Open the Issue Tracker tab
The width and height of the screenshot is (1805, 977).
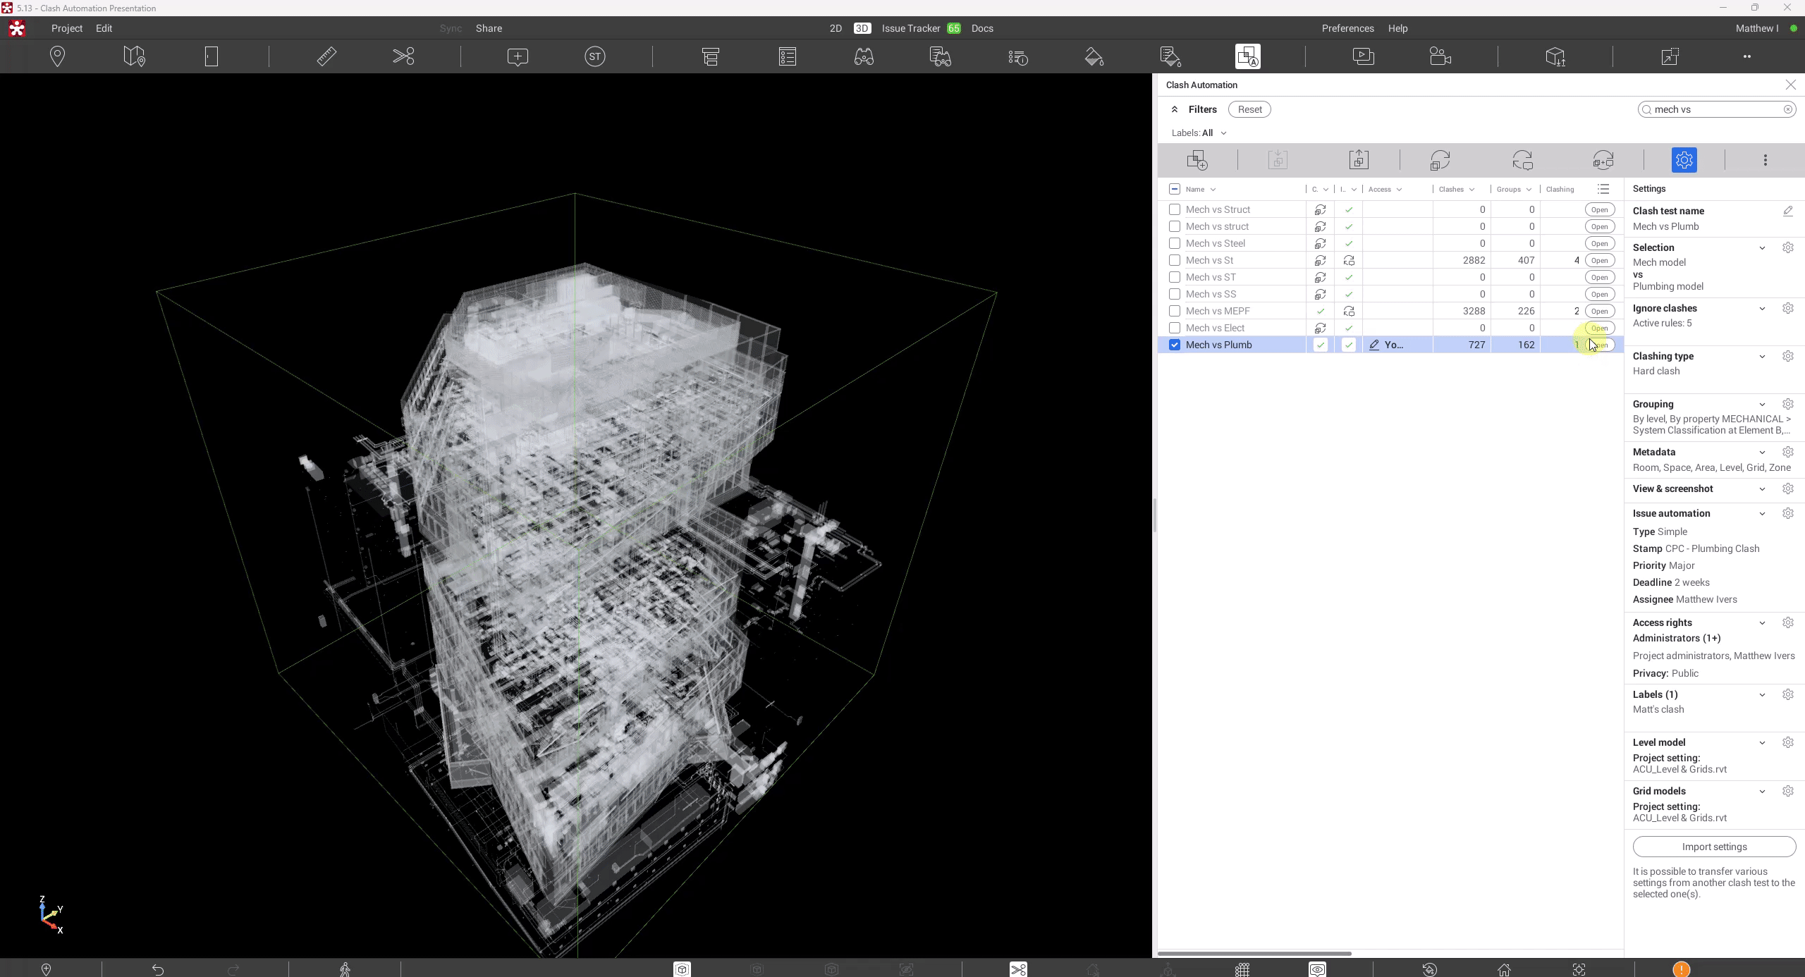point(911,28)
